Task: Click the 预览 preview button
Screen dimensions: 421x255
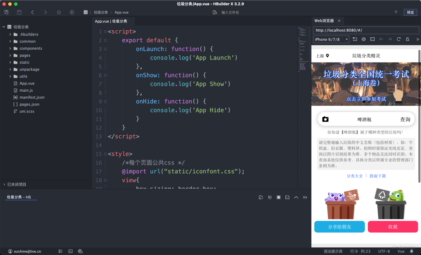Action: [x=410, y=12]
